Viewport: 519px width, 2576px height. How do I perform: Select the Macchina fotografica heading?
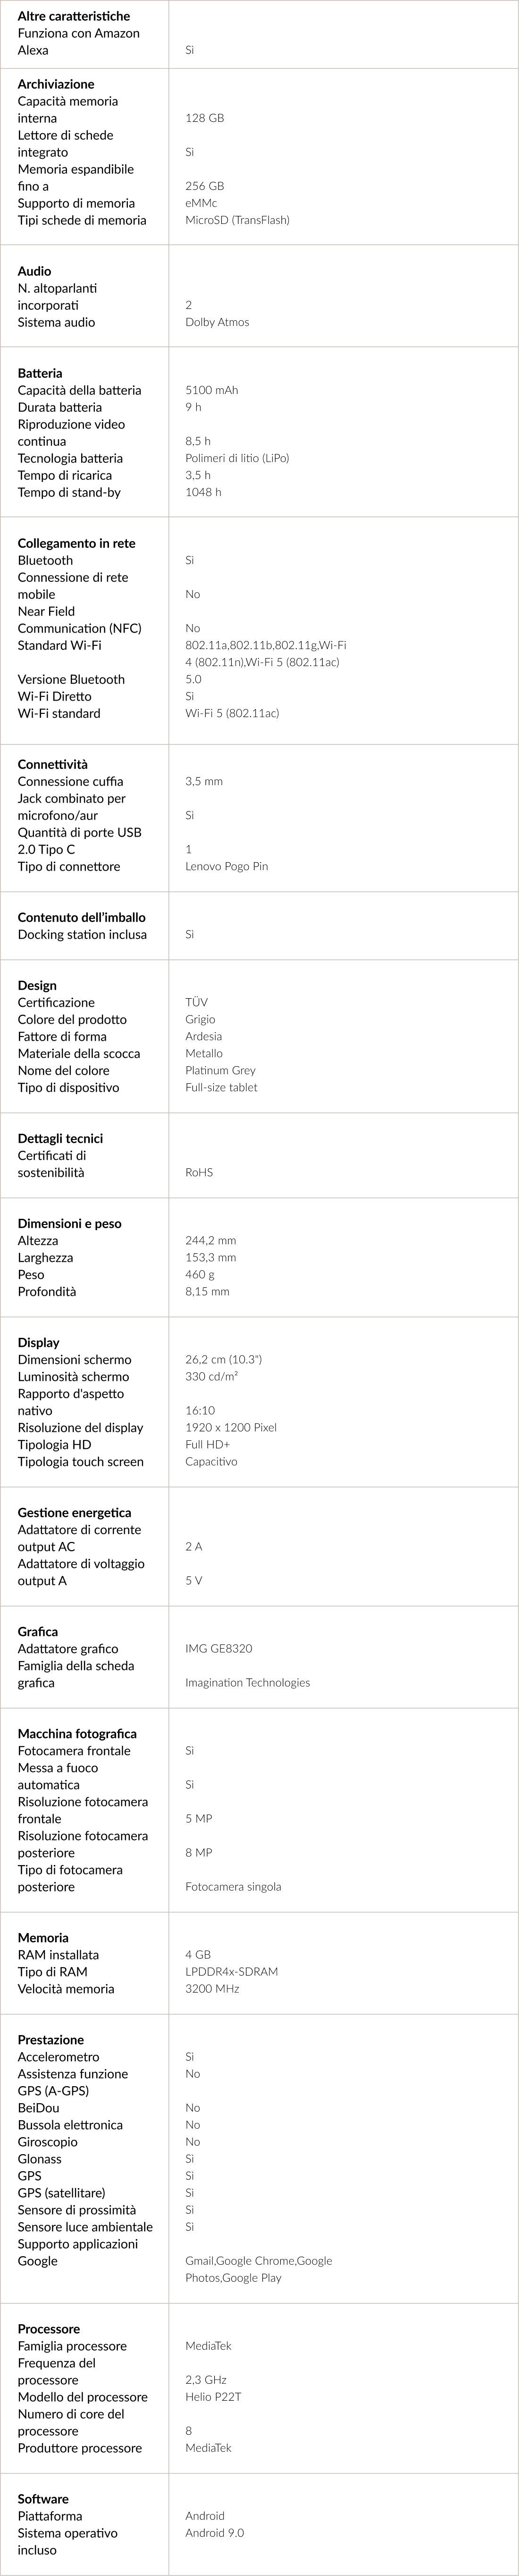point(78,1733)
